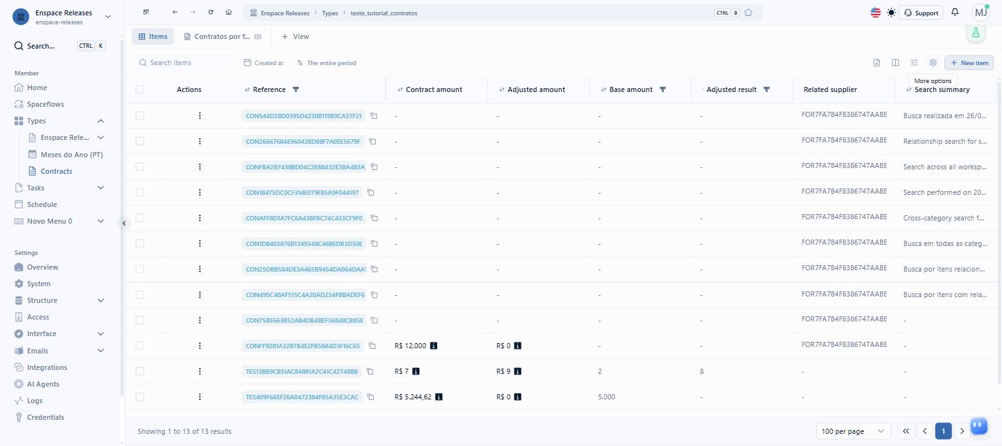Filter the Reference column with funnel icon
Image resolution: width=1002 pixels, height=446 pixels.
(296, 89)
